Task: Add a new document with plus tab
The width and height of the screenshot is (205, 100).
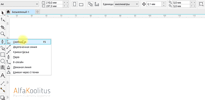Action: [x=37, y=12]
